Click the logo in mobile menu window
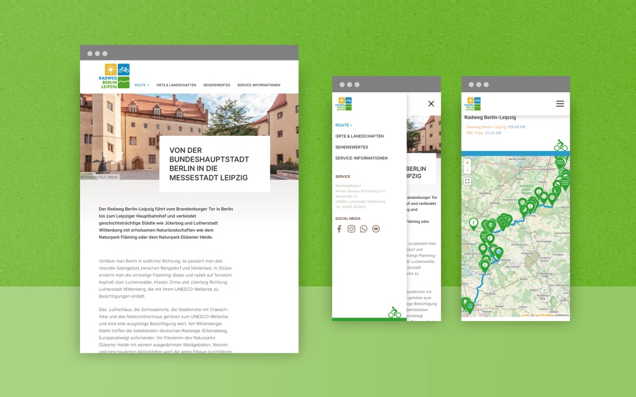The width and height of the screenshot is (636, 397). tap(343, 104)
